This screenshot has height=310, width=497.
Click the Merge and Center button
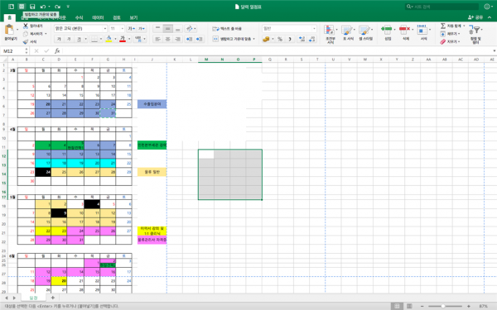[x=231, y=39]
